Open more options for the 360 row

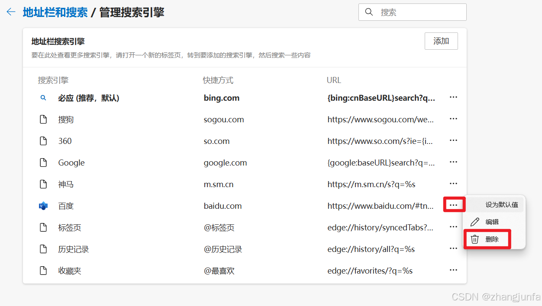click(453, 140)
